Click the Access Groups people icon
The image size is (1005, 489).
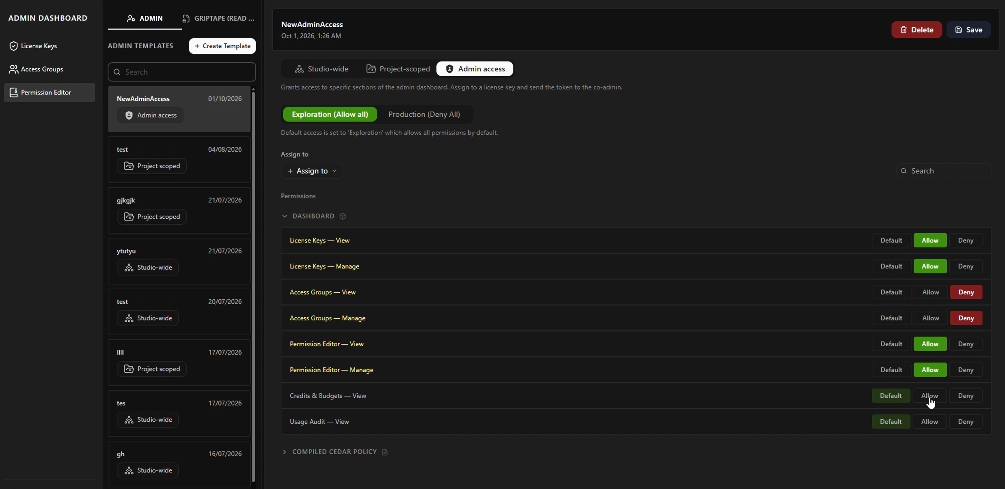click(13, 69)
